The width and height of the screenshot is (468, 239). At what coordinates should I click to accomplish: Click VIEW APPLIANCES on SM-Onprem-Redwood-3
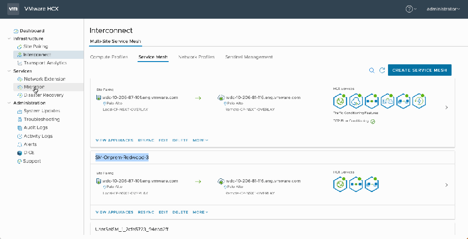[114, 212]
